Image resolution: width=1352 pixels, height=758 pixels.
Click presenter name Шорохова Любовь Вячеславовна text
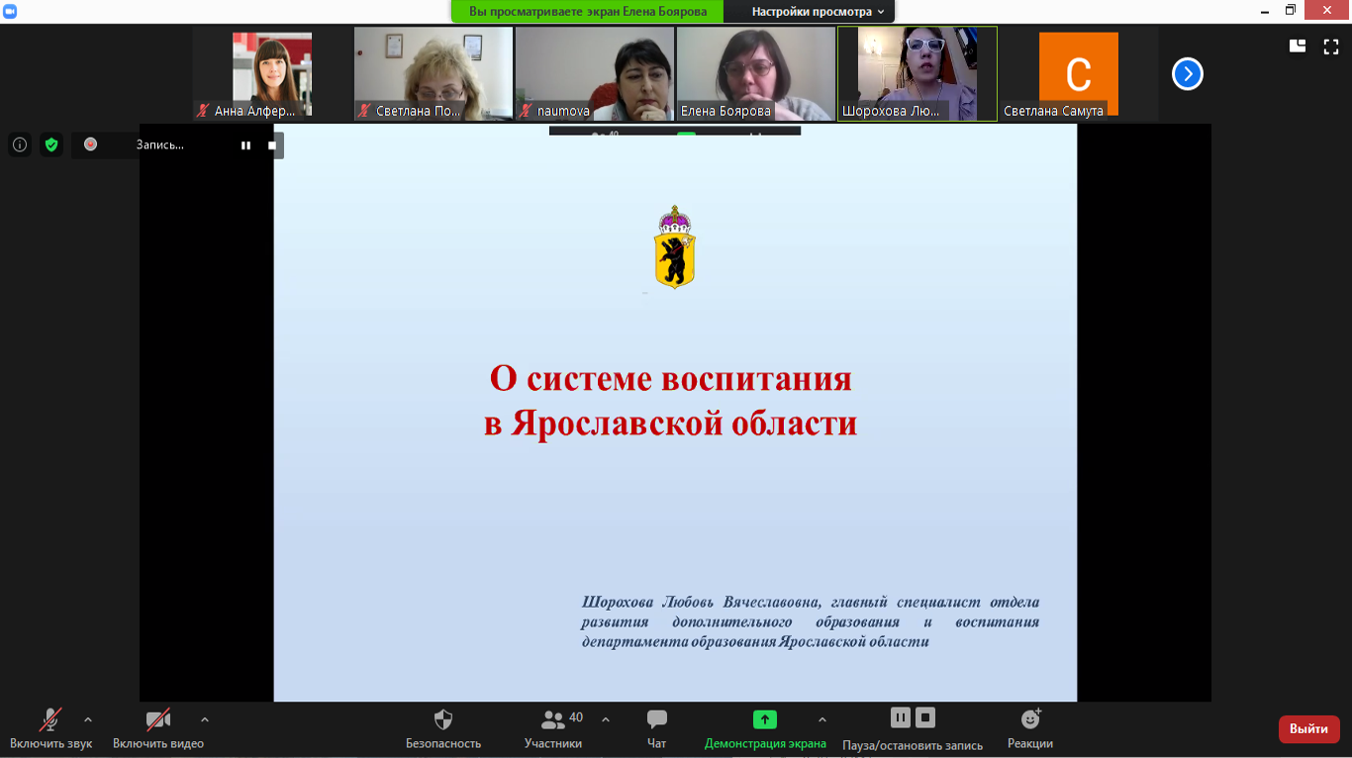(701, 602)
